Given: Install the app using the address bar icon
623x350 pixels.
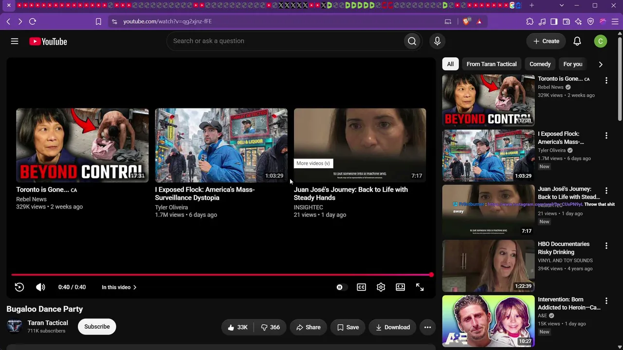Looking at the screenshot, I should (448, 21).
